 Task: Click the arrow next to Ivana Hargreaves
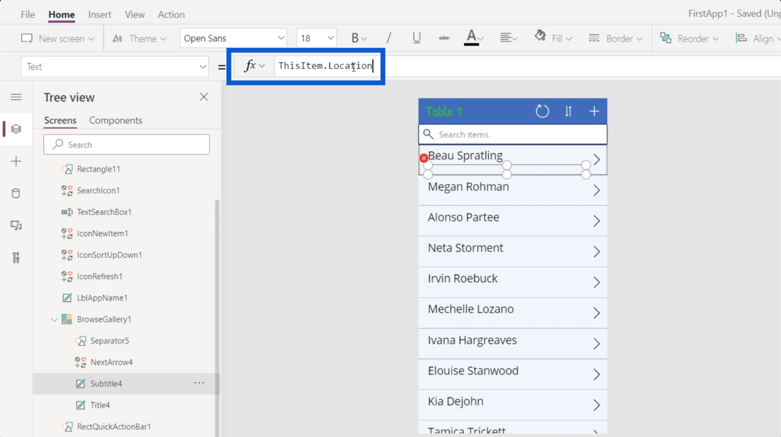[596, 344]
